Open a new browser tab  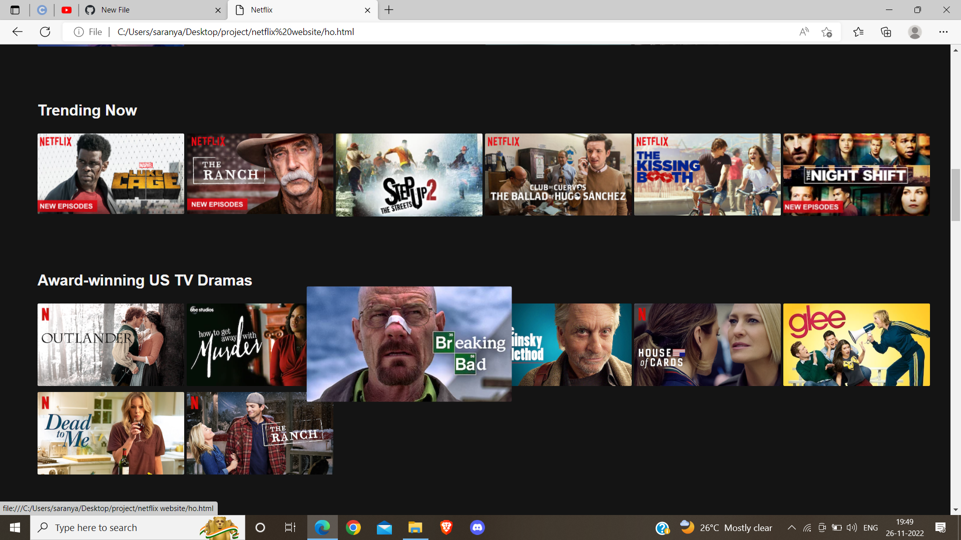coord(389,9)
